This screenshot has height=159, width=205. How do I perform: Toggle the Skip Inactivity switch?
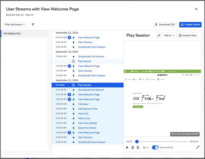(x=155, y=147)
